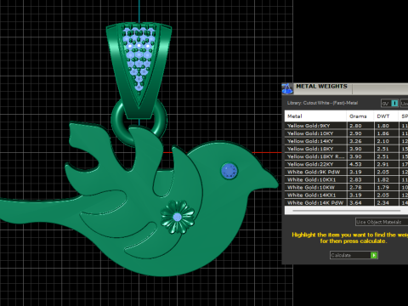Click the Metal Weights scale icon

[x=287, y=88]
